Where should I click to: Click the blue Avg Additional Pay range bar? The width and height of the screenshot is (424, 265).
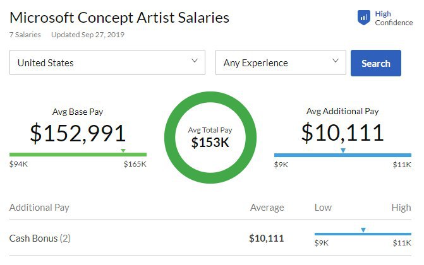pos(342,155)
